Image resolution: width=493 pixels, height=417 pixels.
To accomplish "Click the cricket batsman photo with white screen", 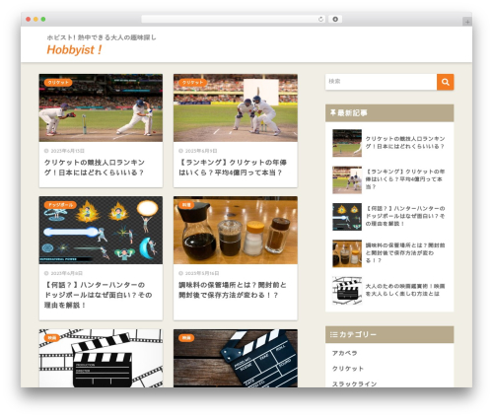I will (236, 107).
